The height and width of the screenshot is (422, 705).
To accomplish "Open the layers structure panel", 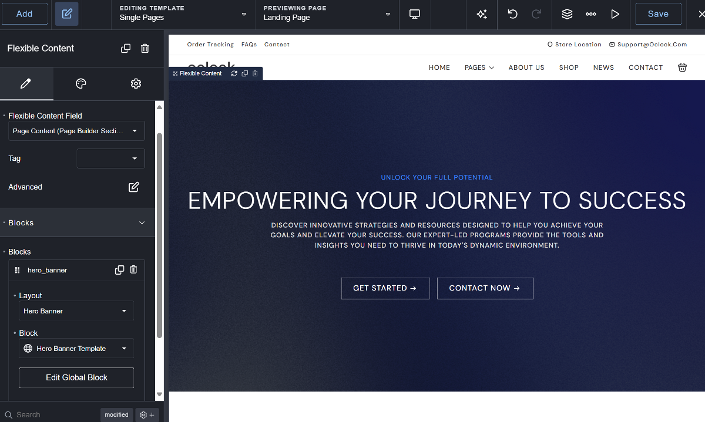I will pos(567,14).
